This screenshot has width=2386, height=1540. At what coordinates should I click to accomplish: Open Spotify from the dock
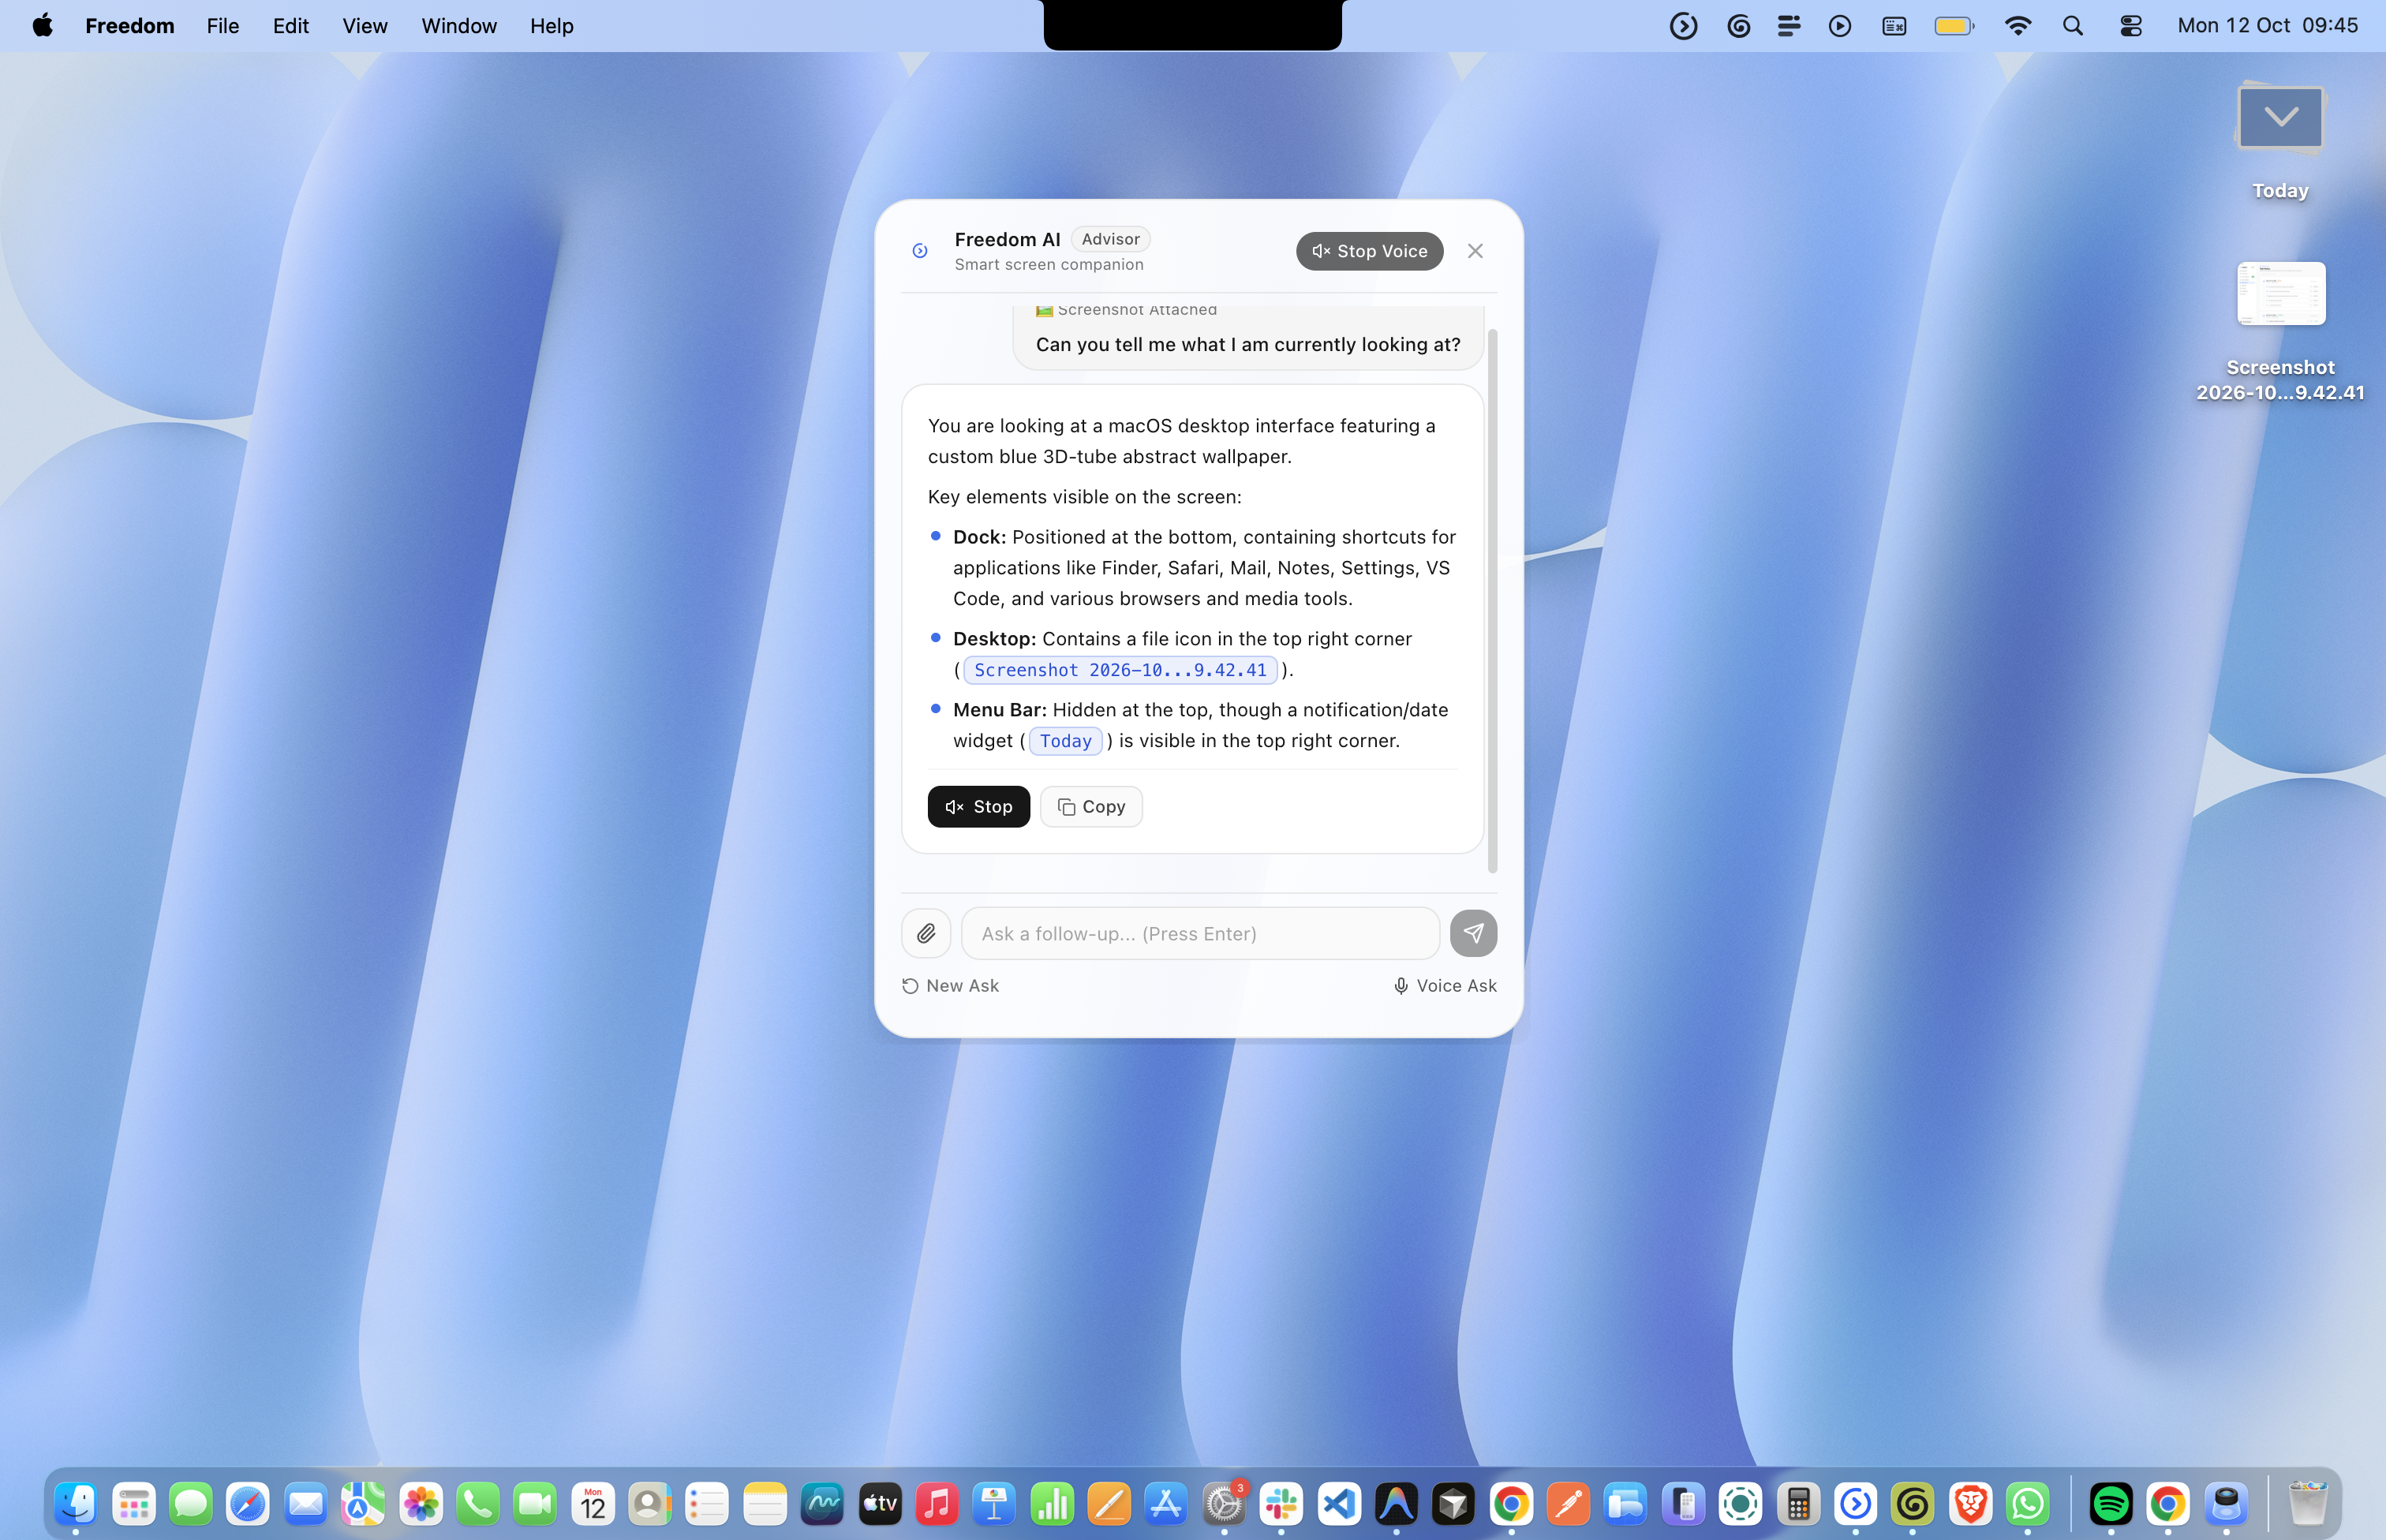(2110, 1503)
